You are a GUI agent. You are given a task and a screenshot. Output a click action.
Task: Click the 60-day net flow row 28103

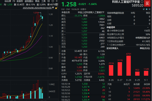pos(129,99)
